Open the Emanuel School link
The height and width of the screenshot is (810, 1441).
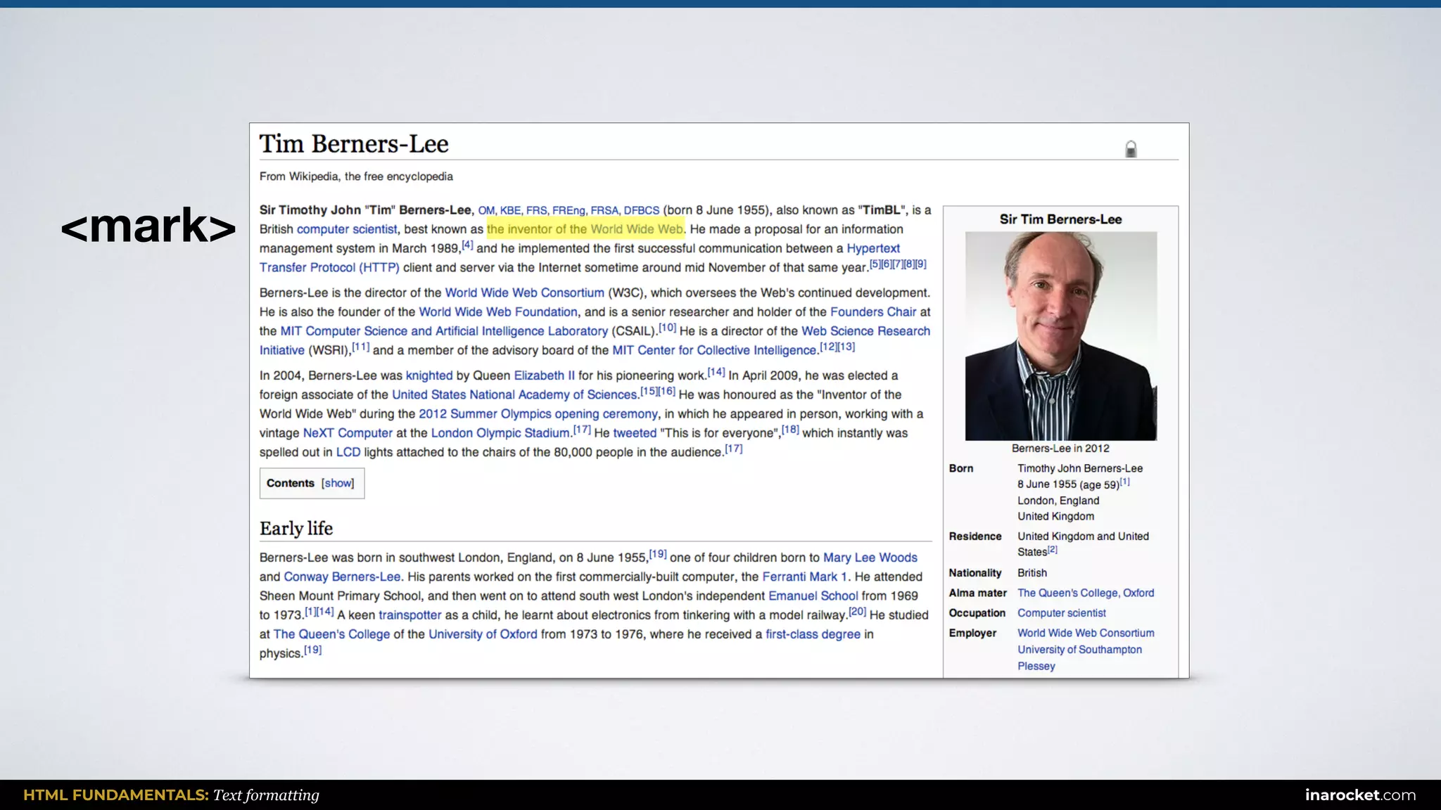click(x=813, y=596)
